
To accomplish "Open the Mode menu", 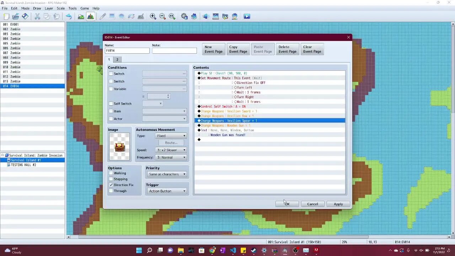I will click(25, 8).
